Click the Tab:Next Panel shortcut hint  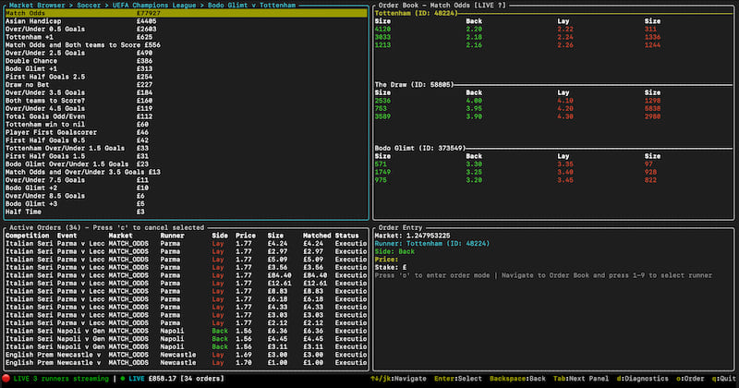tap(581, 379)
